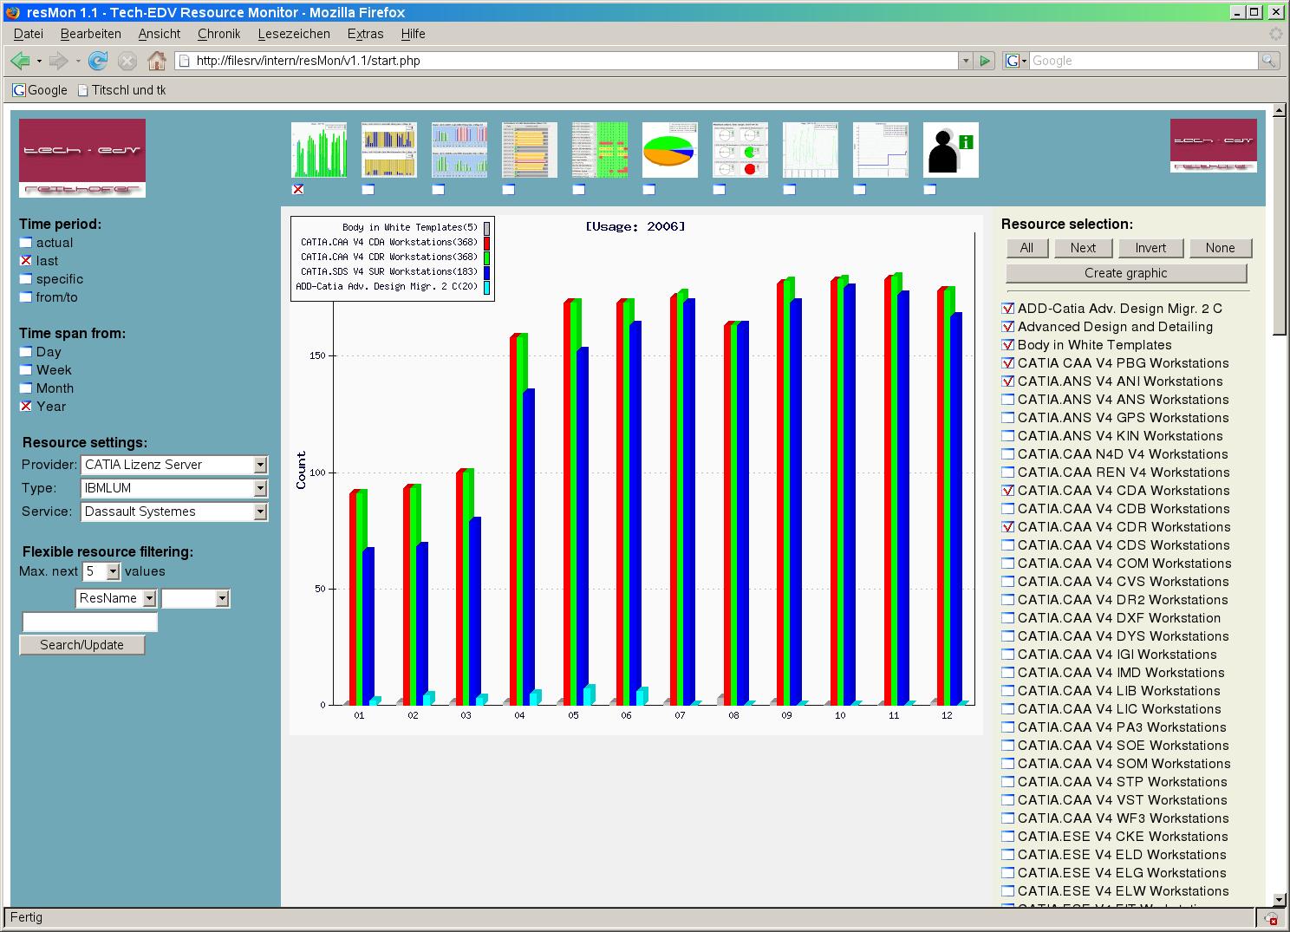Click the Invert selection button

[x=1150, y=248]
